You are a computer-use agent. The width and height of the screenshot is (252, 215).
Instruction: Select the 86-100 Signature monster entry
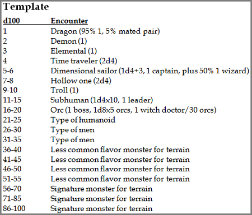coord(101,209)
